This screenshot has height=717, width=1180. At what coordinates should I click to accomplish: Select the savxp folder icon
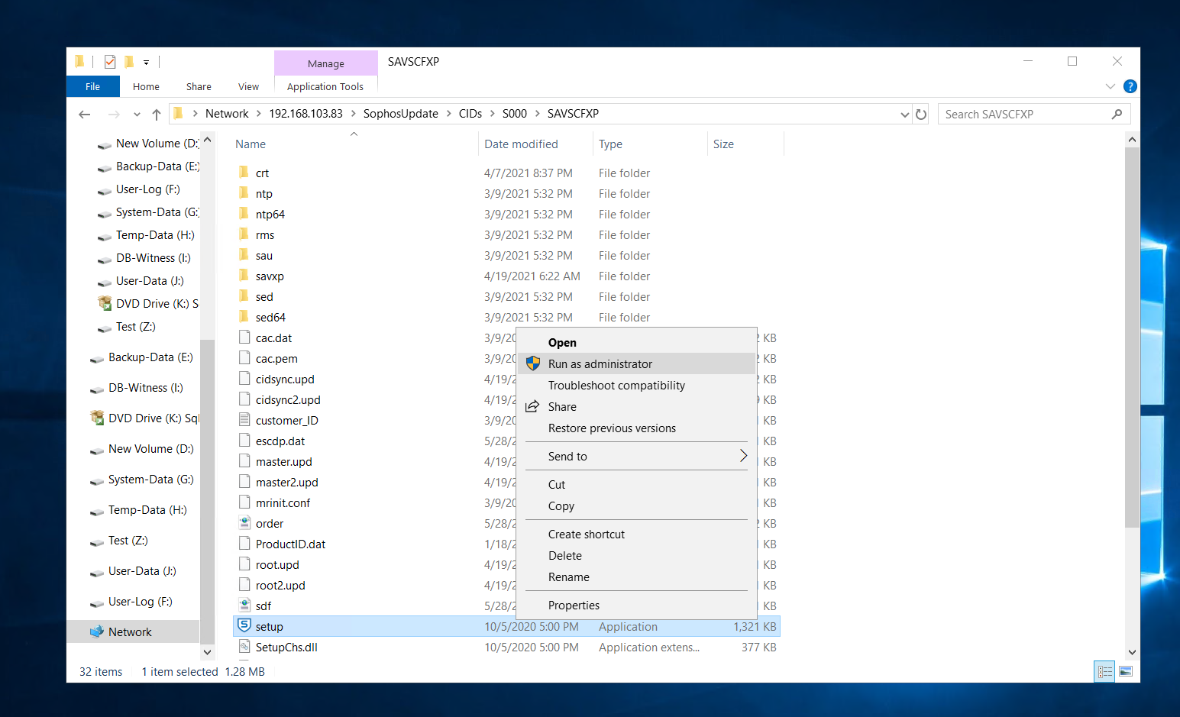pos(244,275)
